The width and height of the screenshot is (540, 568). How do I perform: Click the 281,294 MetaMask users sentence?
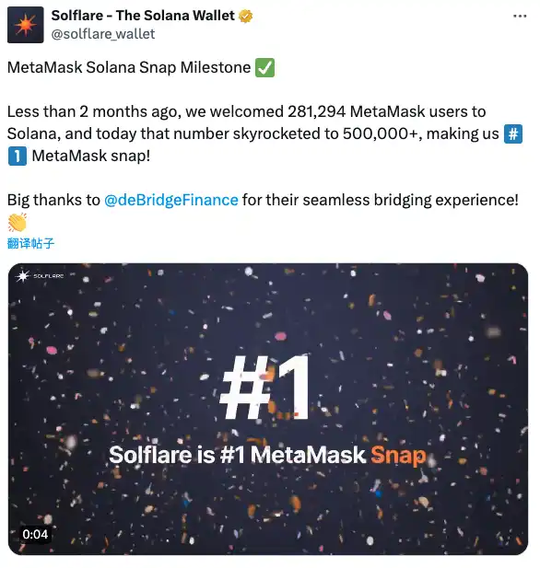coord(247,112)
